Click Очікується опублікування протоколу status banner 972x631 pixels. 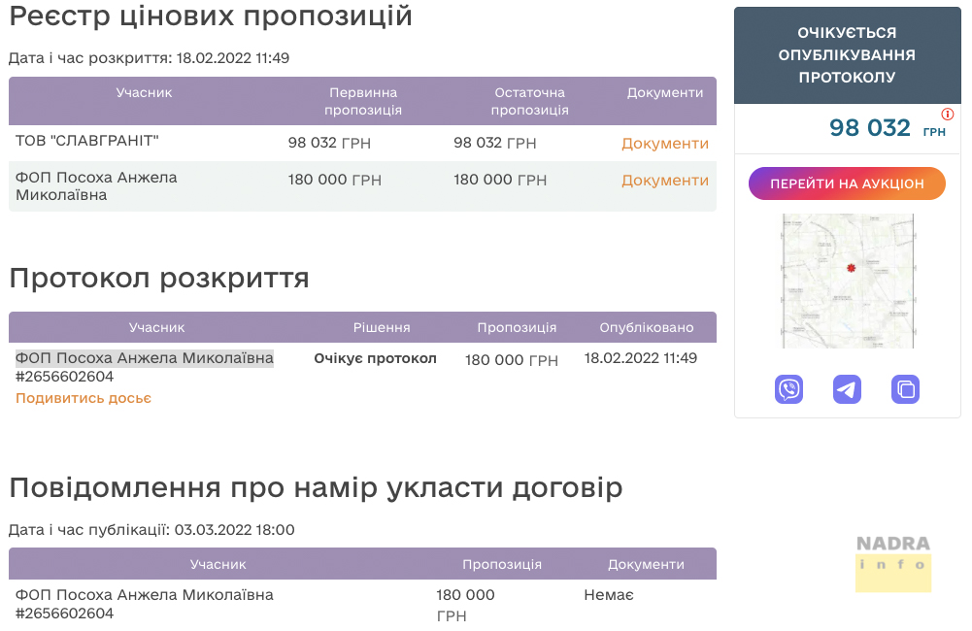pos(847,54)
